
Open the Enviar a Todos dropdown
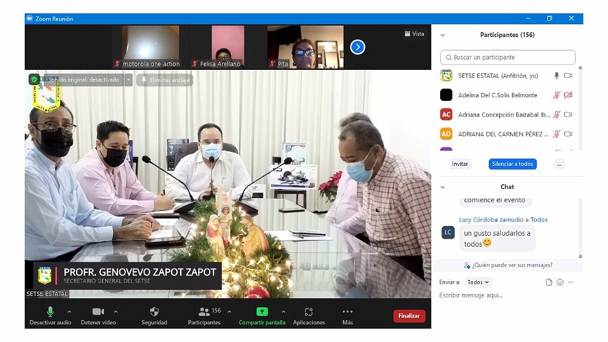coord(478,282)
